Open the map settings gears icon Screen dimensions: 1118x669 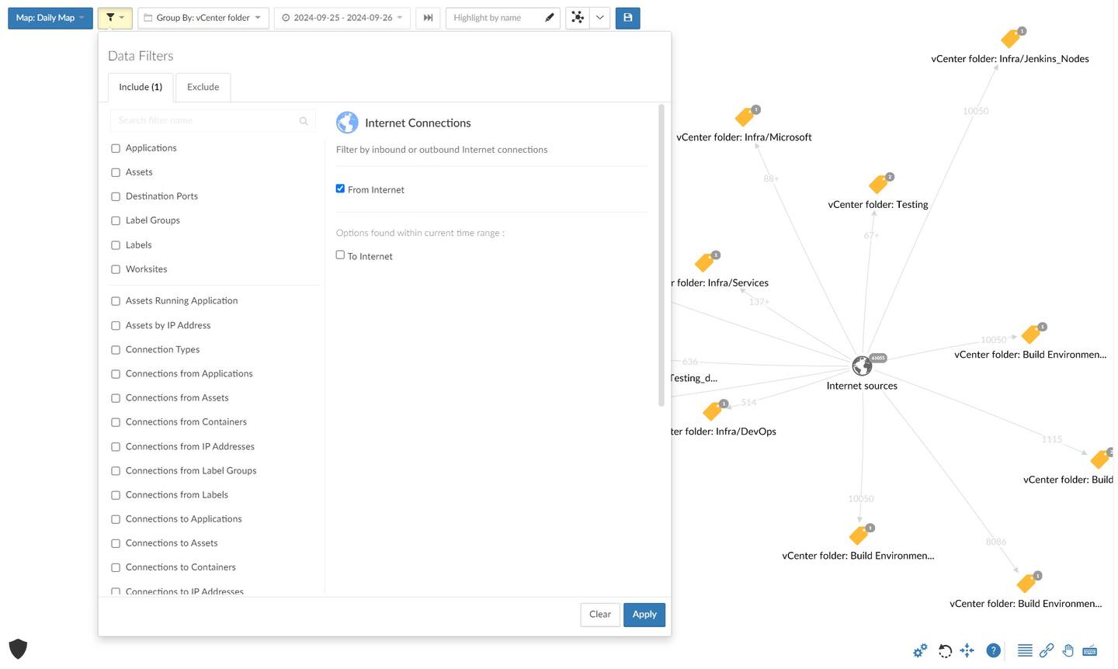point(920,651)
